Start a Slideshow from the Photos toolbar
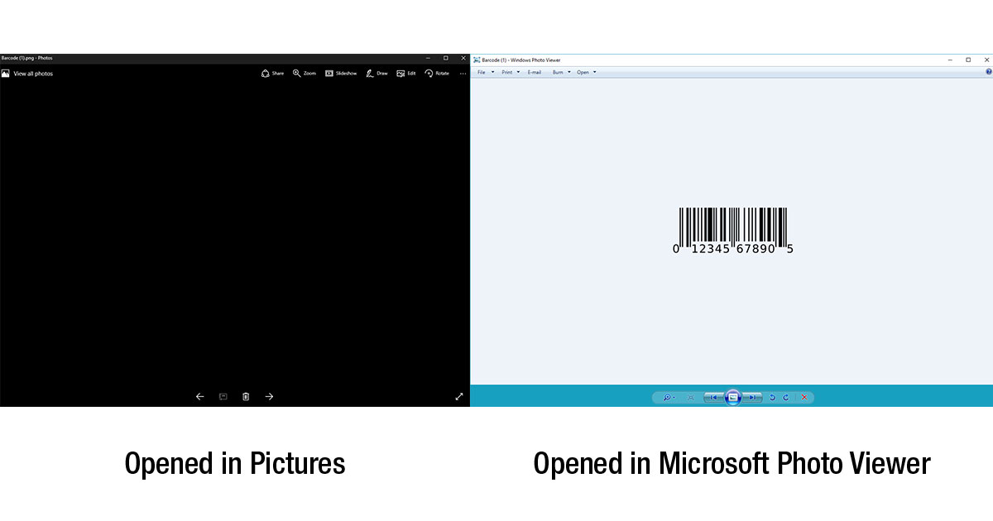The width and height of the screenshot is (993, 521). coord(341,74)
